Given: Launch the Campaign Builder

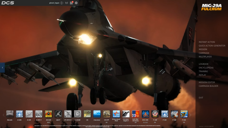Looking at the screenshot, I should [x=208, y=86].
